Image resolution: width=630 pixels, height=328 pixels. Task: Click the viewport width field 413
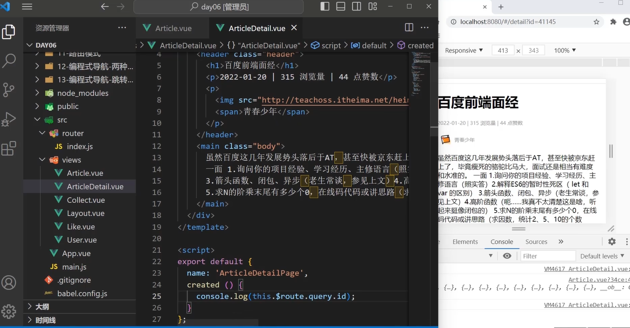pyautogui.click(x=503, y=50)
